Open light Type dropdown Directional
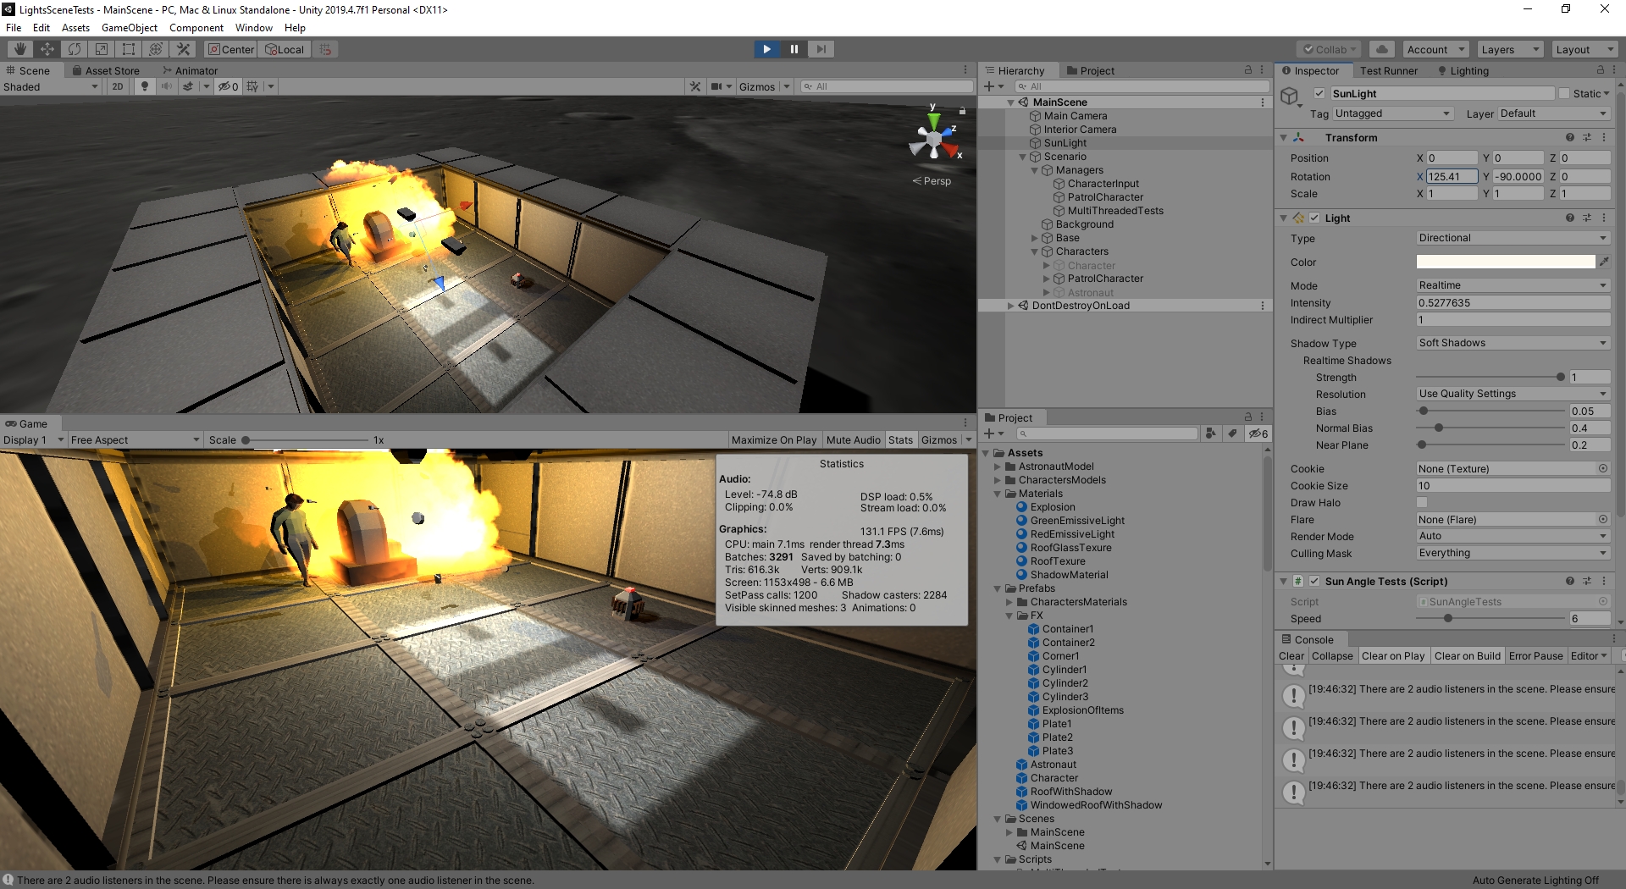This screenshot has height=889, width=1626. coord(1513,238)
